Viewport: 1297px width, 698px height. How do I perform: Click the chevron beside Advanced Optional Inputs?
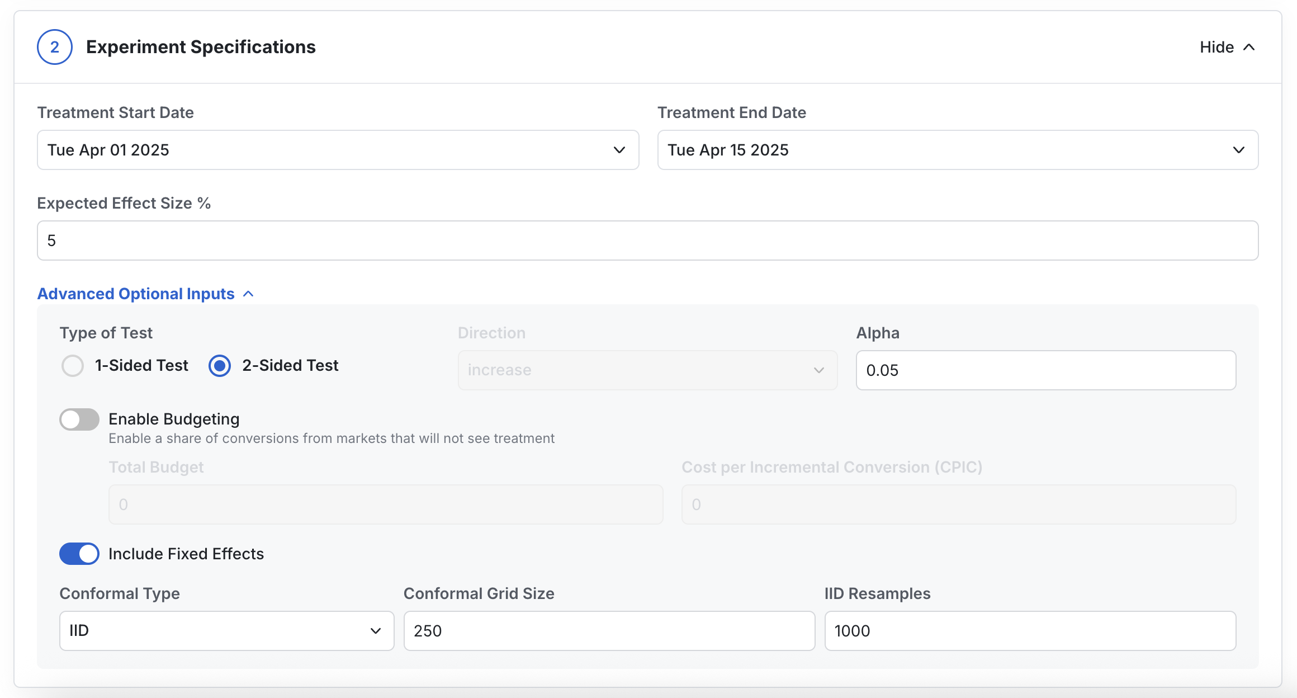pyautogui.click(x=248, y=293)
